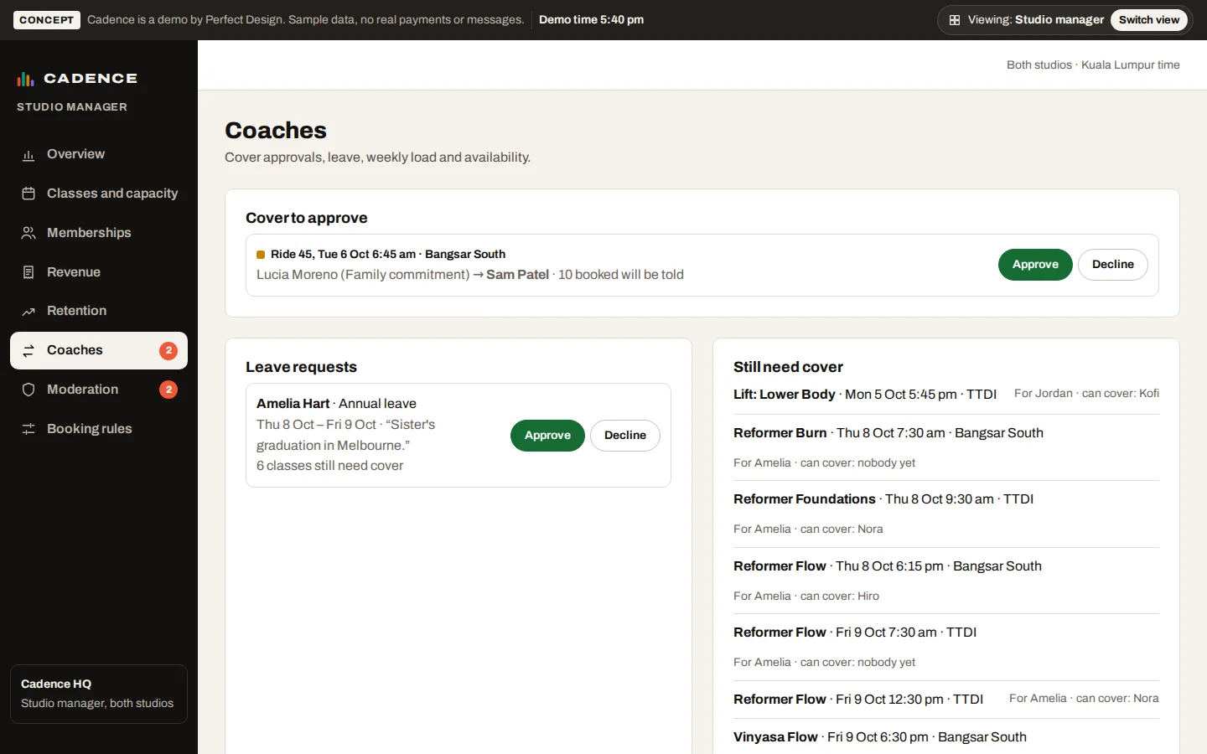
Task: Click 'Viewing: Studio manager' text
Action: click(1036, 20)
